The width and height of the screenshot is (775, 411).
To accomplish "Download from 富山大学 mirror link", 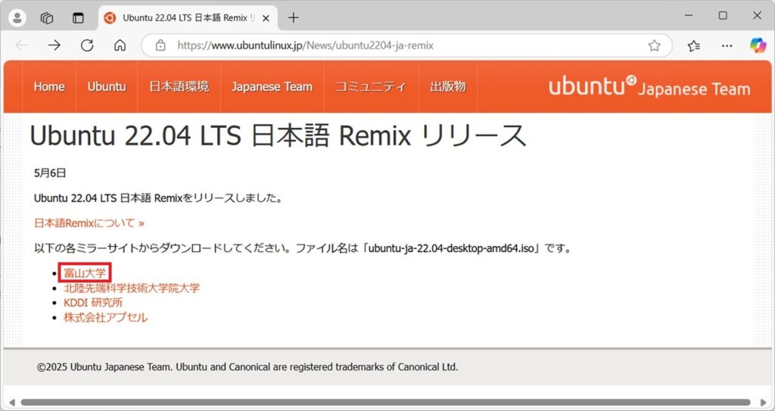I will tap(85, 272).
